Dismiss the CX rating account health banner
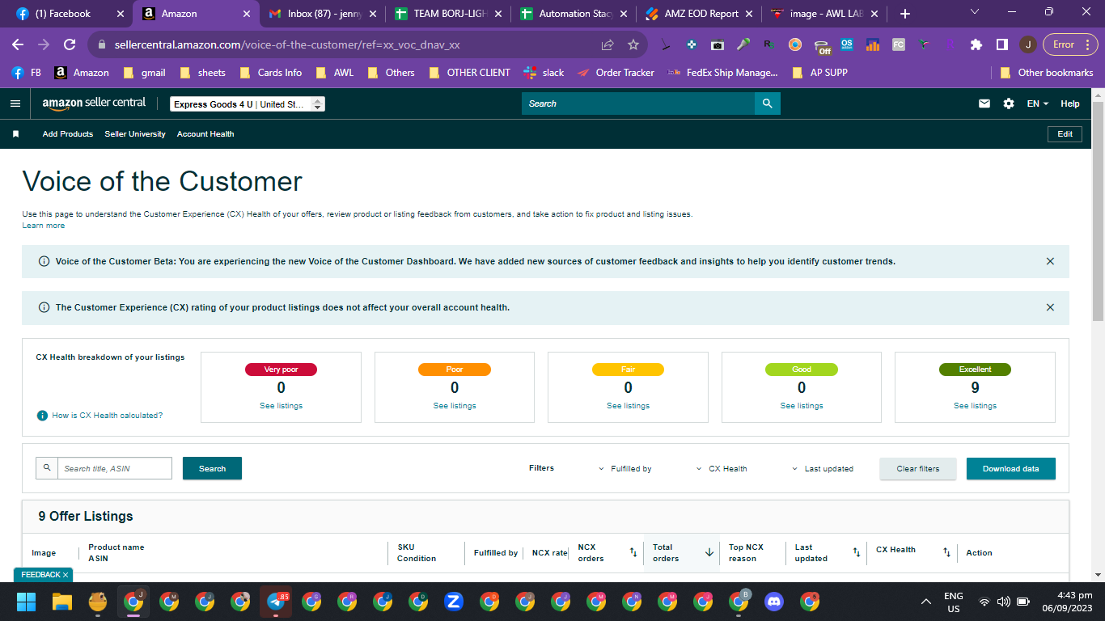1105x621 pixels. 1050,307
